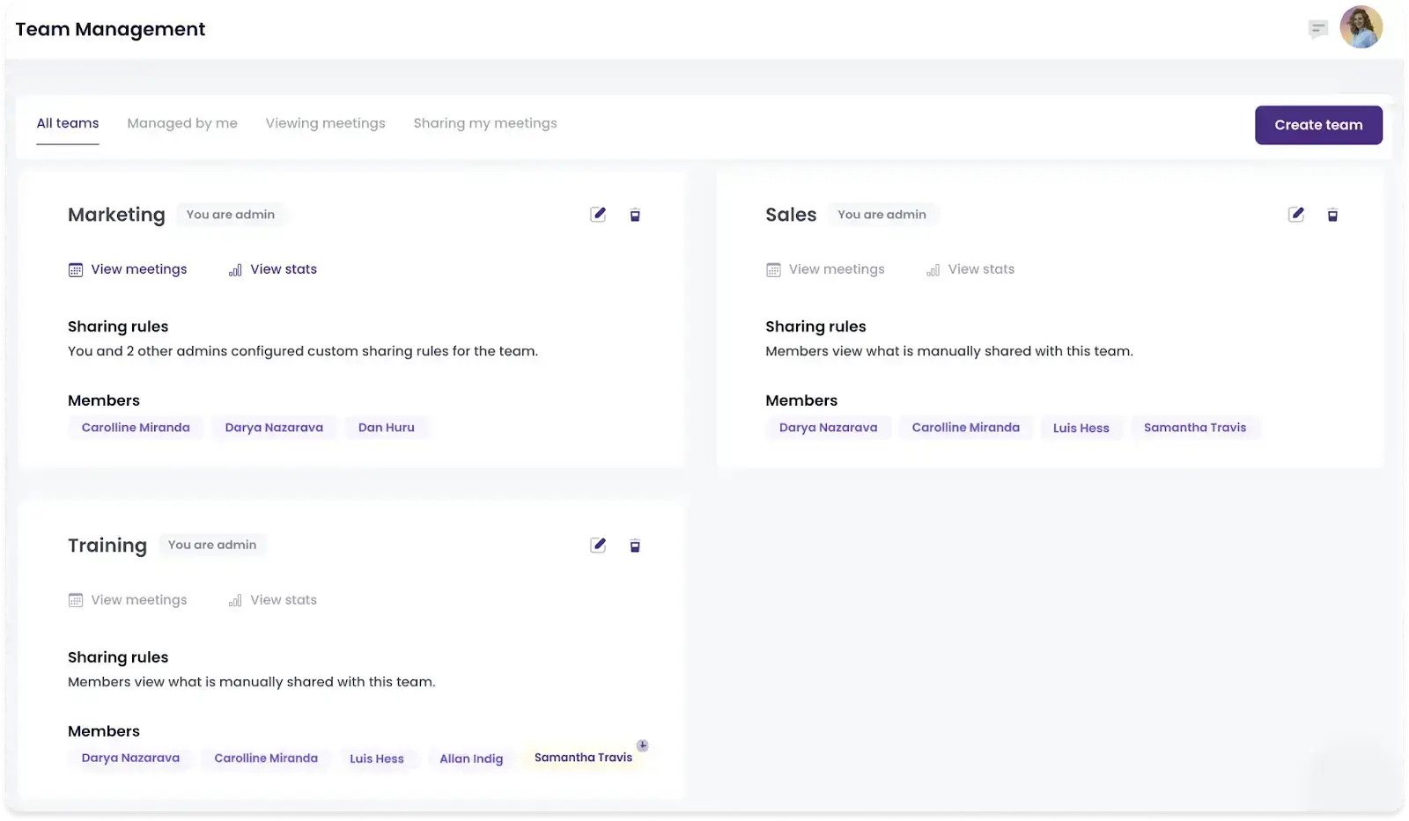Click the plus badge on Samantha Travis

coord(643,745)
